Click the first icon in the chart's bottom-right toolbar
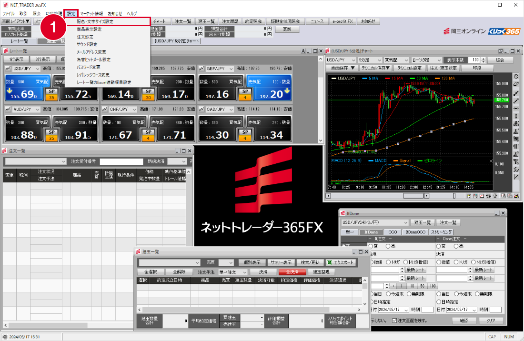 [469, 196]
